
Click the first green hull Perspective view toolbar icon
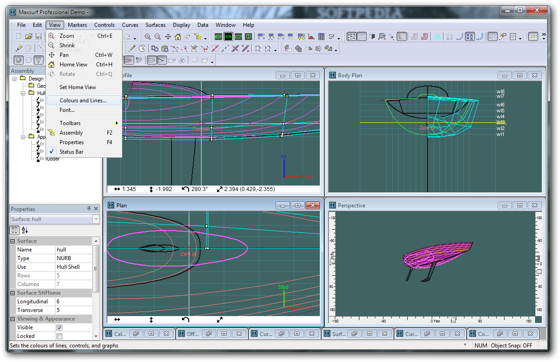(218, 37)
